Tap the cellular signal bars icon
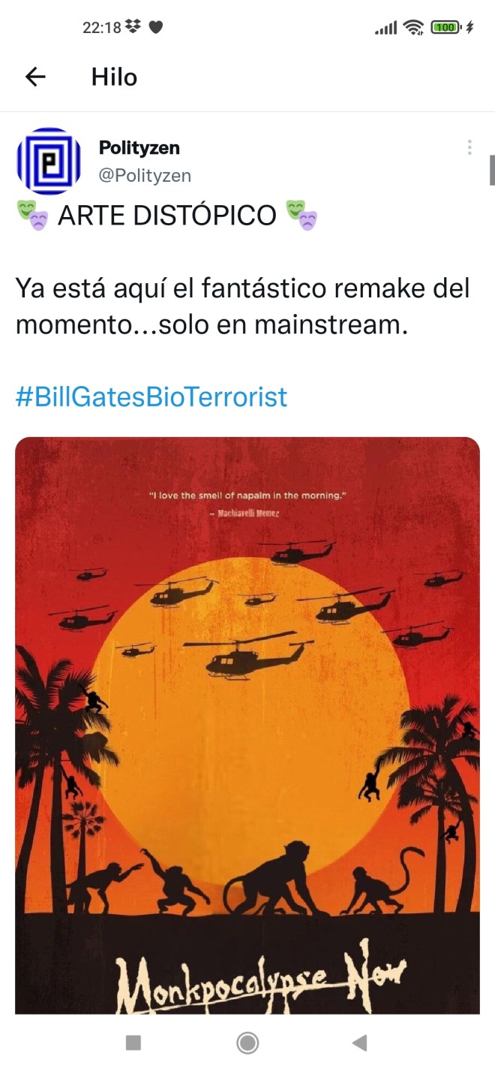This screenshot has width=495, height=1074. click(x=385, y=28)
